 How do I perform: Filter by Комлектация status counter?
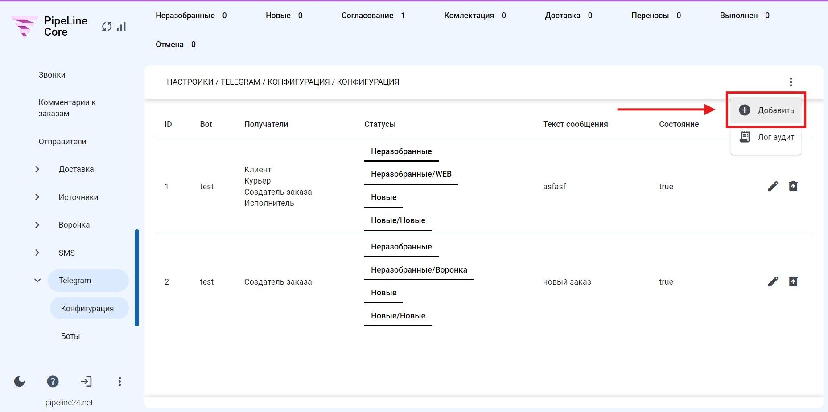(475, 16)
